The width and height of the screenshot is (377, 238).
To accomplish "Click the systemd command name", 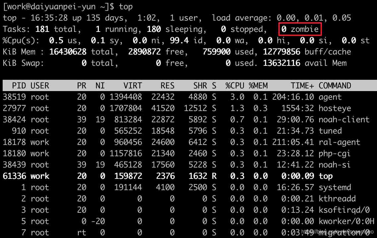I will pos(335,187).
